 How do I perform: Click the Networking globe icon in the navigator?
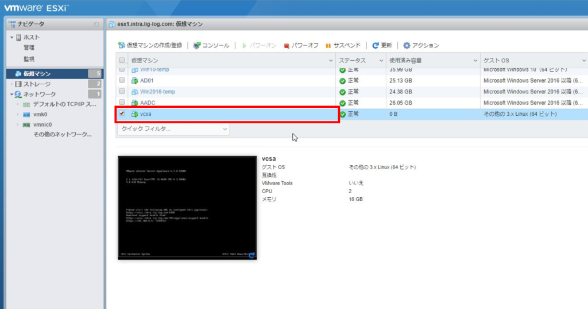(18, 95)
